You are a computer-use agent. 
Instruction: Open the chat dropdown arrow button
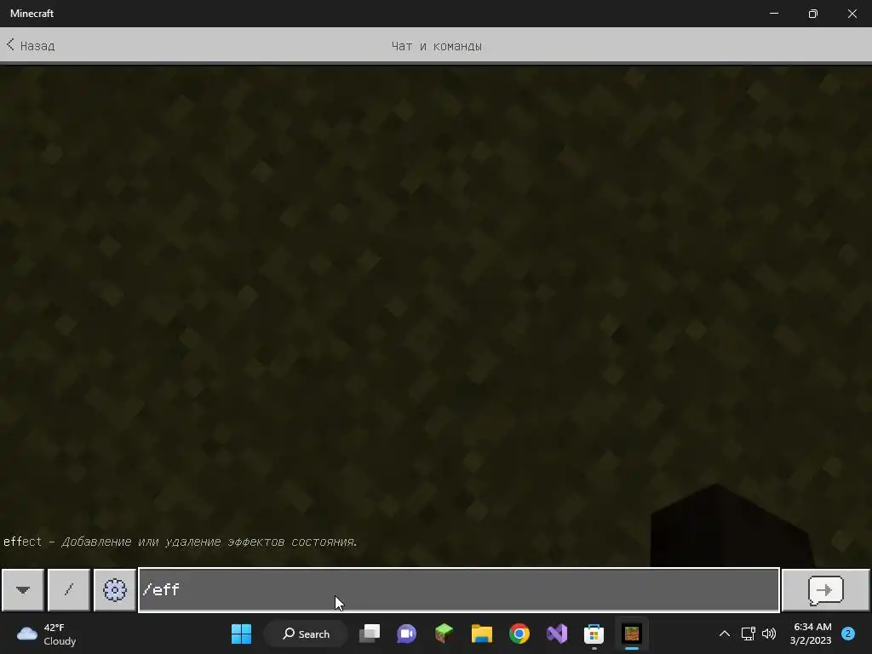(x=23, y=589)
